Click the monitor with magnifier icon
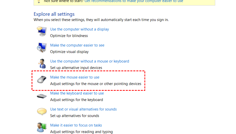The image size is (236, 134). [x=42, y=47]
